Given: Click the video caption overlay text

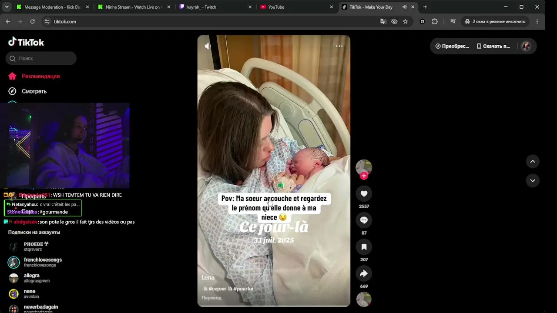Looking at the screenshot, I should (x=274, y=208).
